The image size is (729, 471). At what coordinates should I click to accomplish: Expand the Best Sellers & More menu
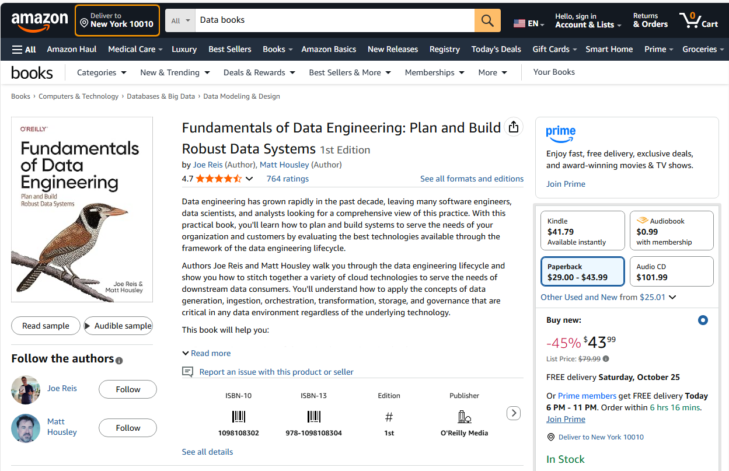tap(350, 72)
